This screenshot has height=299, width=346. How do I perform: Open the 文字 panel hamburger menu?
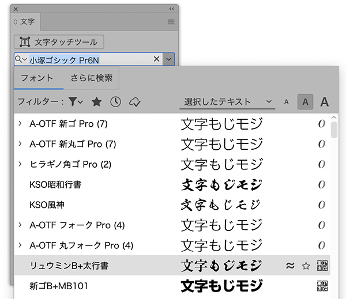pyautogui.click(x=171, y=22)
